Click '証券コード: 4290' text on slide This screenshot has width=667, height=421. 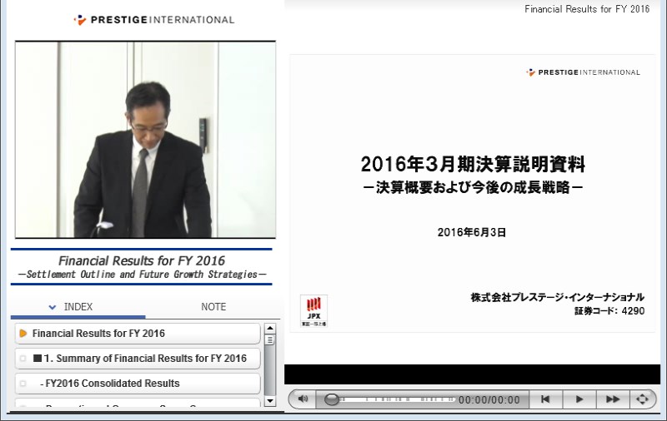click(609, 310)
